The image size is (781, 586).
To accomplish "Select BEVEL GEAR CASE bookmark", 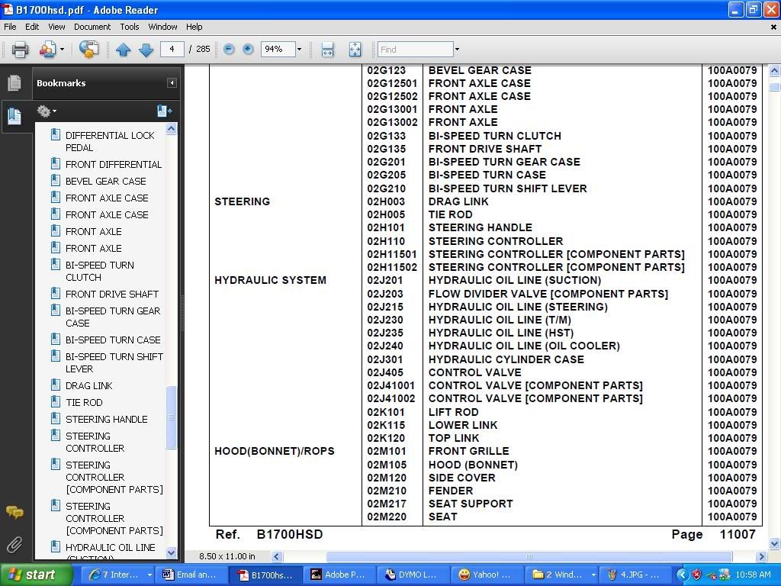I will point(105,182).
